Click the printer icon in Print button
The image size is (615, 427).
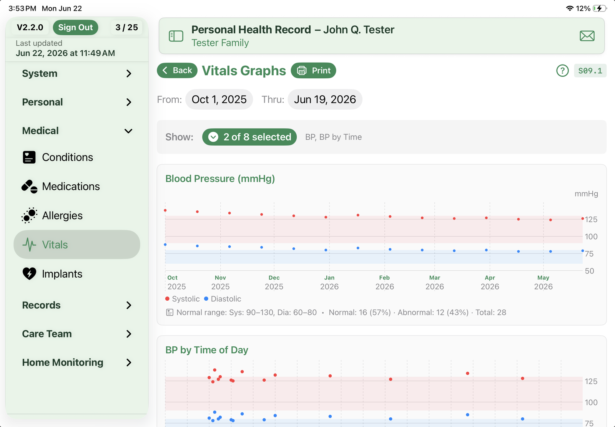tap(302, 71)
